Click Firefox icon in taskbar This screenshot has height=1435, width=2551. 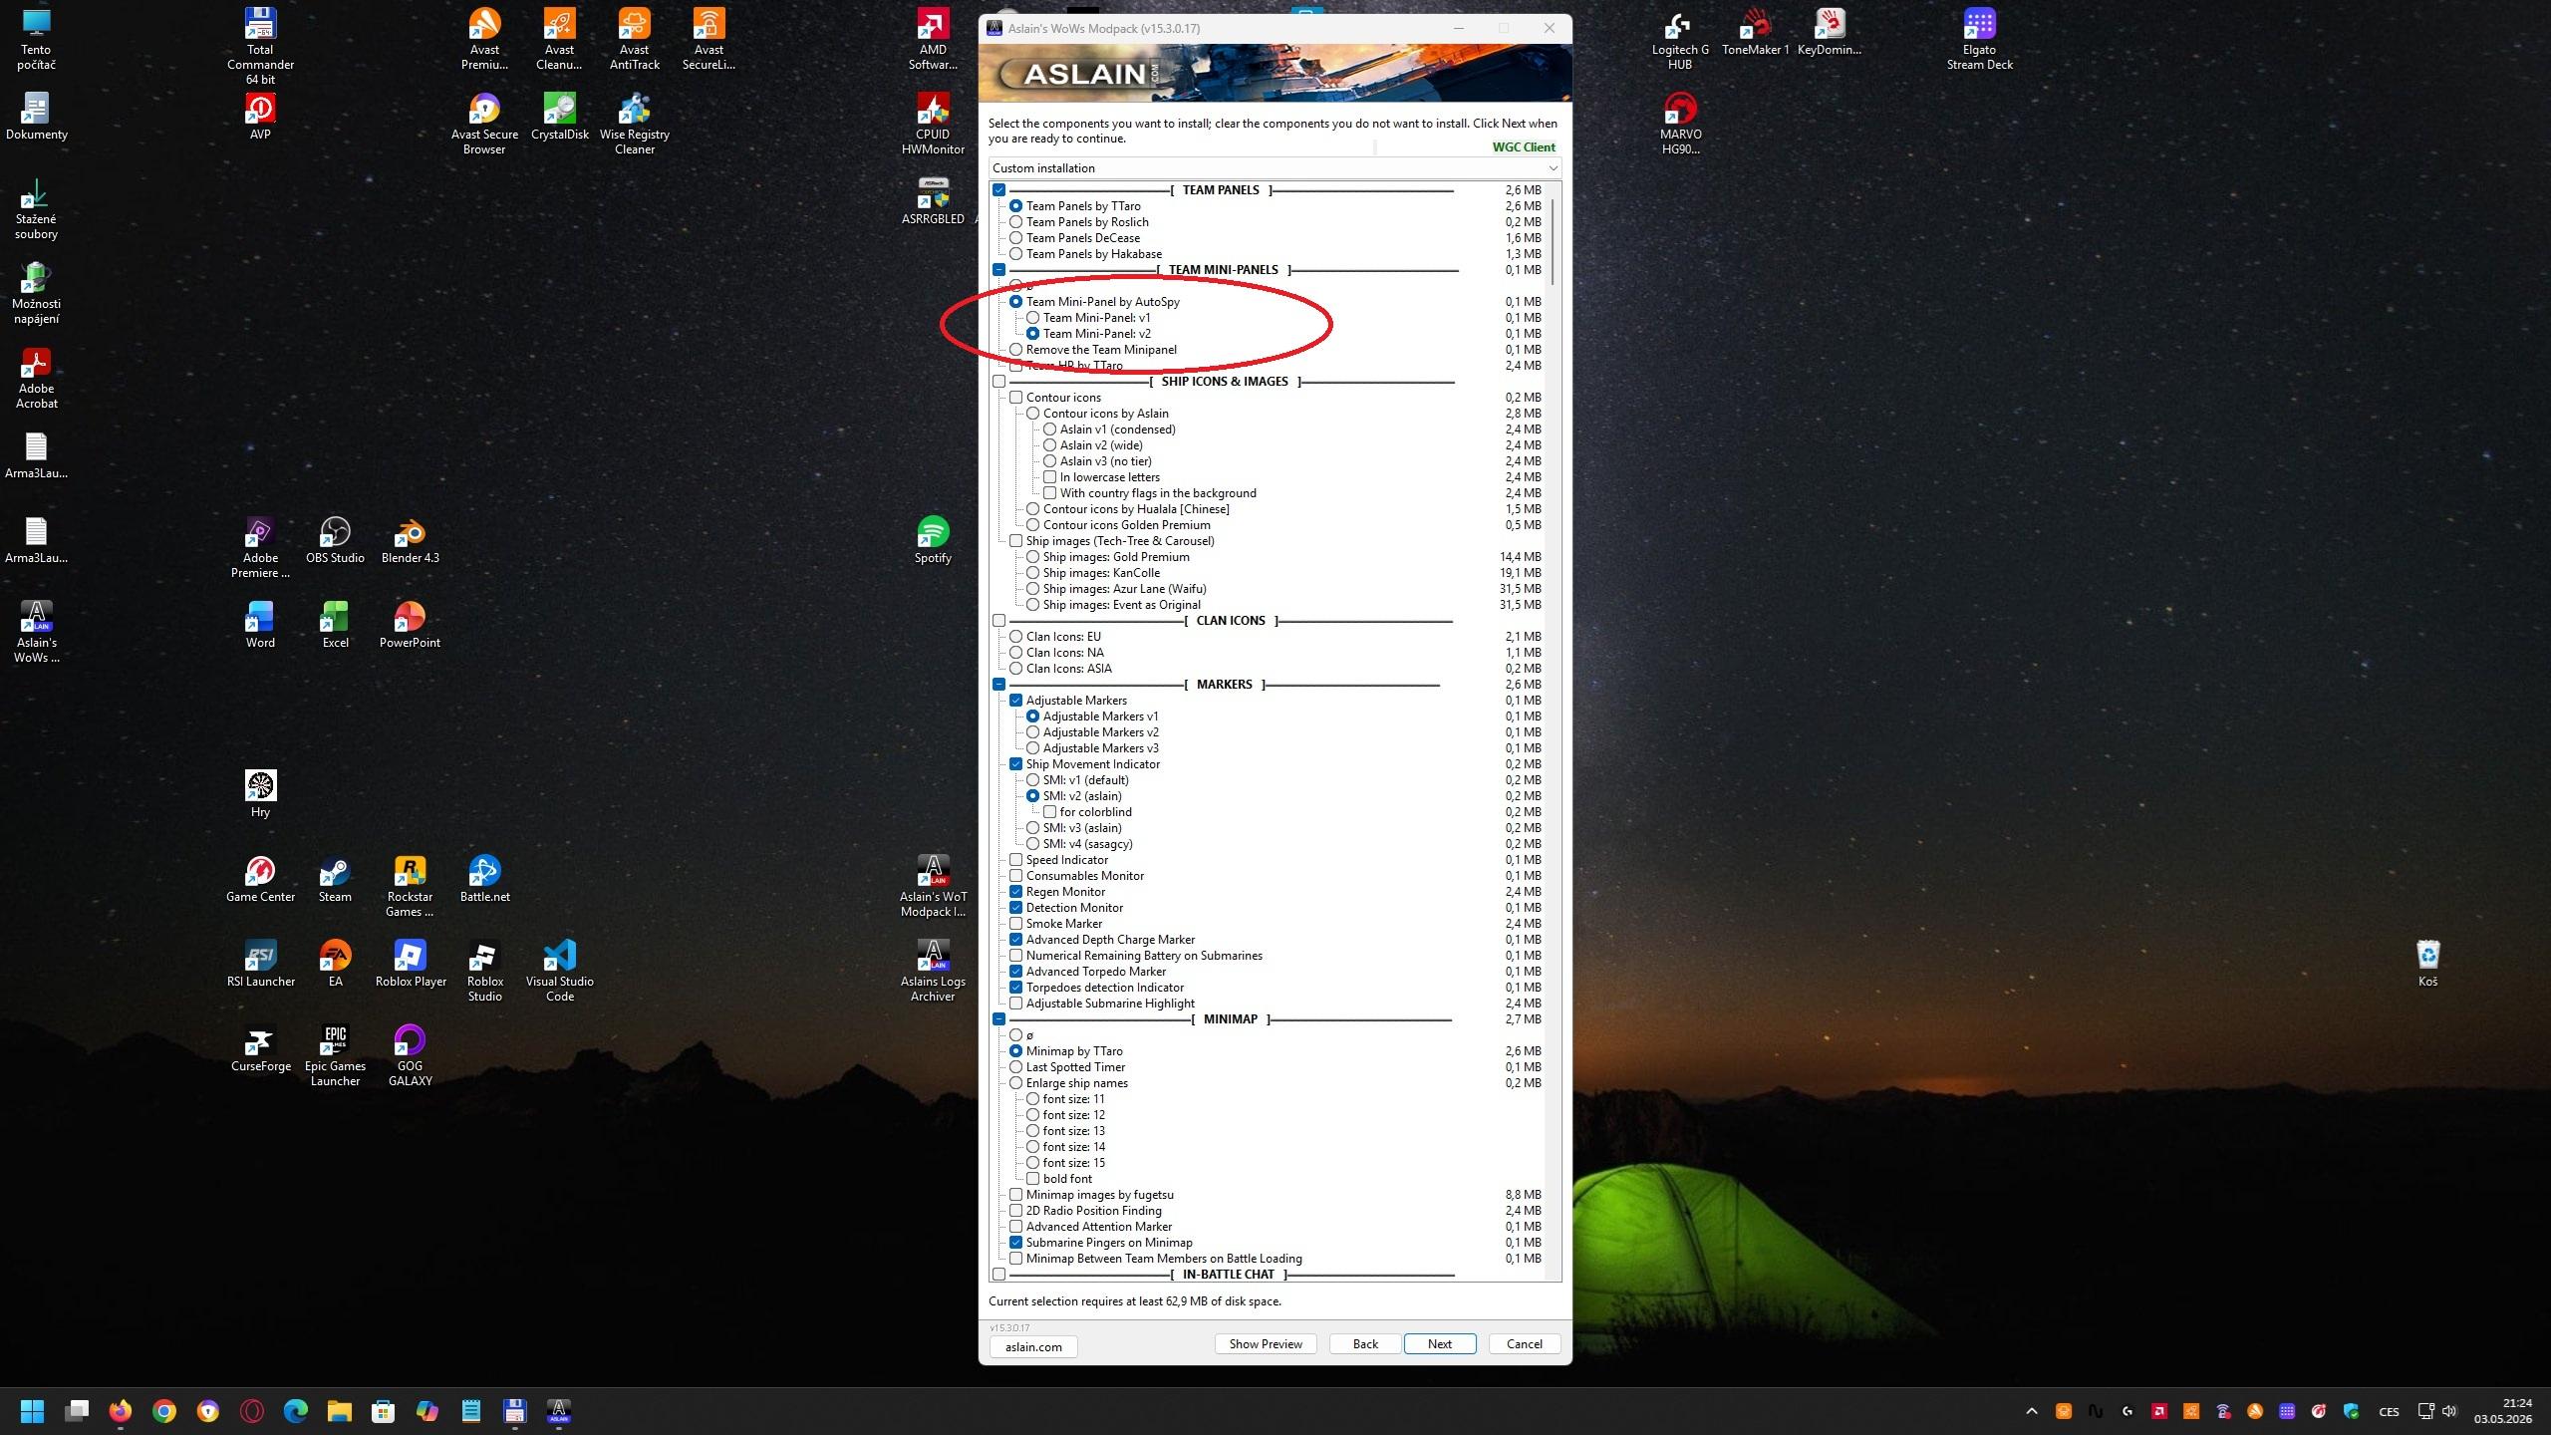coord(121,1411)
